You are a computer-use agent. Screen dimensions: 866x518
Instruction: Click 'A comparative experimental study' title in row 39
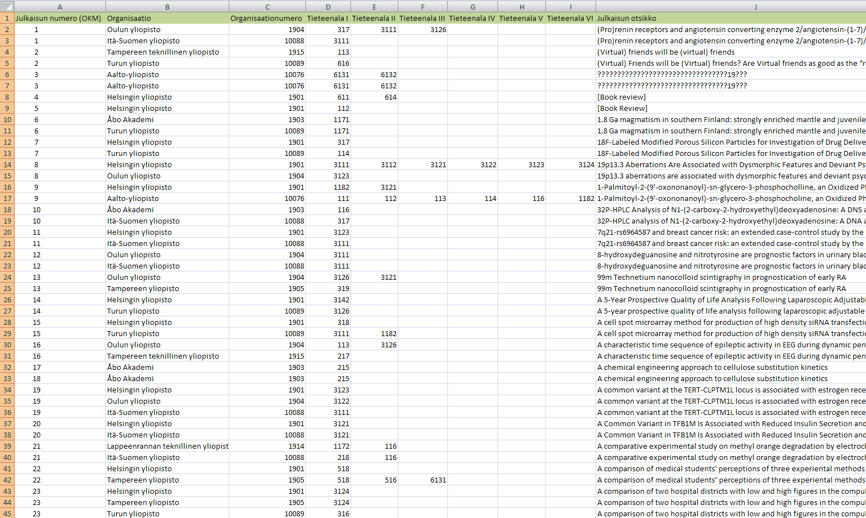[x=731, y=446]
